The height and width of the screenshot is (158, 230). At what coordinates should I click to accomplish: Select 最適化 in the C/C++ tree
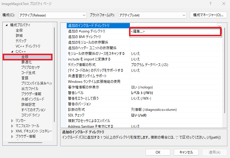click(26, 62)
